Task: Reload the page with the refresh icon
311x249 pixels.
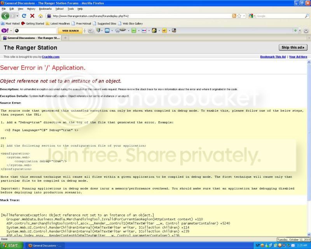Action: coord(24,16)
